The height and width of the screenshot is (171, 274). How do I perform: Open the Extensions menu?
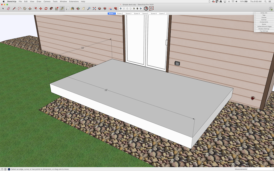pyautogui.click(x=74, y=2)
